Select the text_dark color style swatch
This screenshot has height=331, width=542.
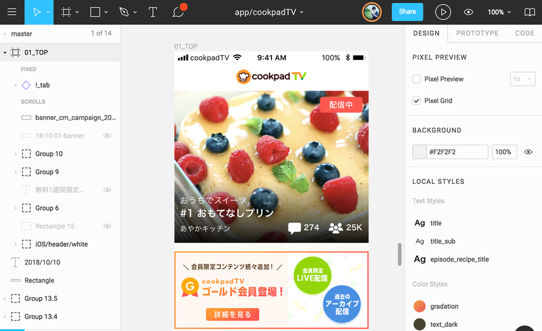420,325
